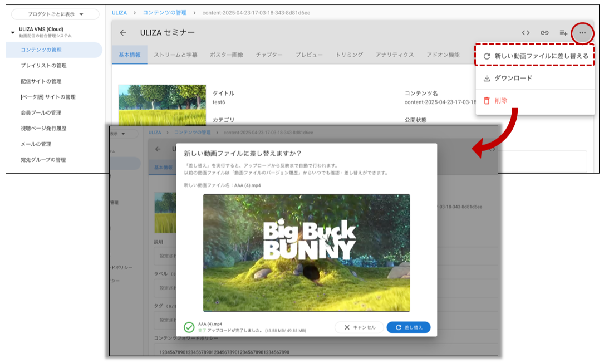This screenshot has width=604, height=363.
Task: Open the three-dot more options menu
Action: 582,33
